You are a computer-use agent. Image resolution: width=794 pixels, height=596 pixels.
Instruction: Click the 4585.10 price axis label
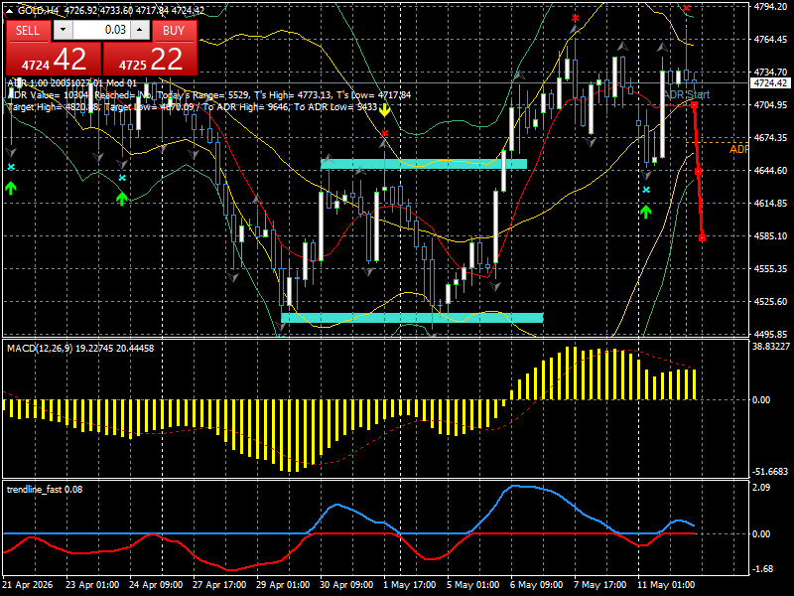[x=770, y=236]
